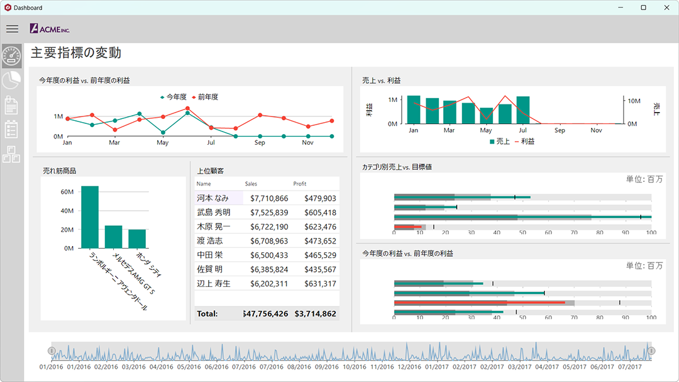
Task: Select the 辺上 寿生 customer row
Action: 267,284
